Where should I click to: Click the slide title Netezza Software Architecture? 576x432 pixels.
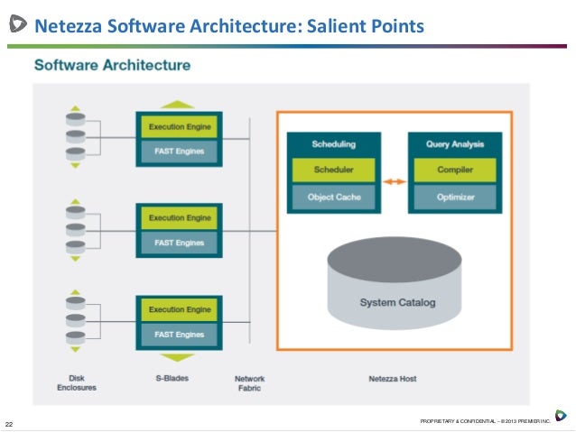tap(229, 26)
